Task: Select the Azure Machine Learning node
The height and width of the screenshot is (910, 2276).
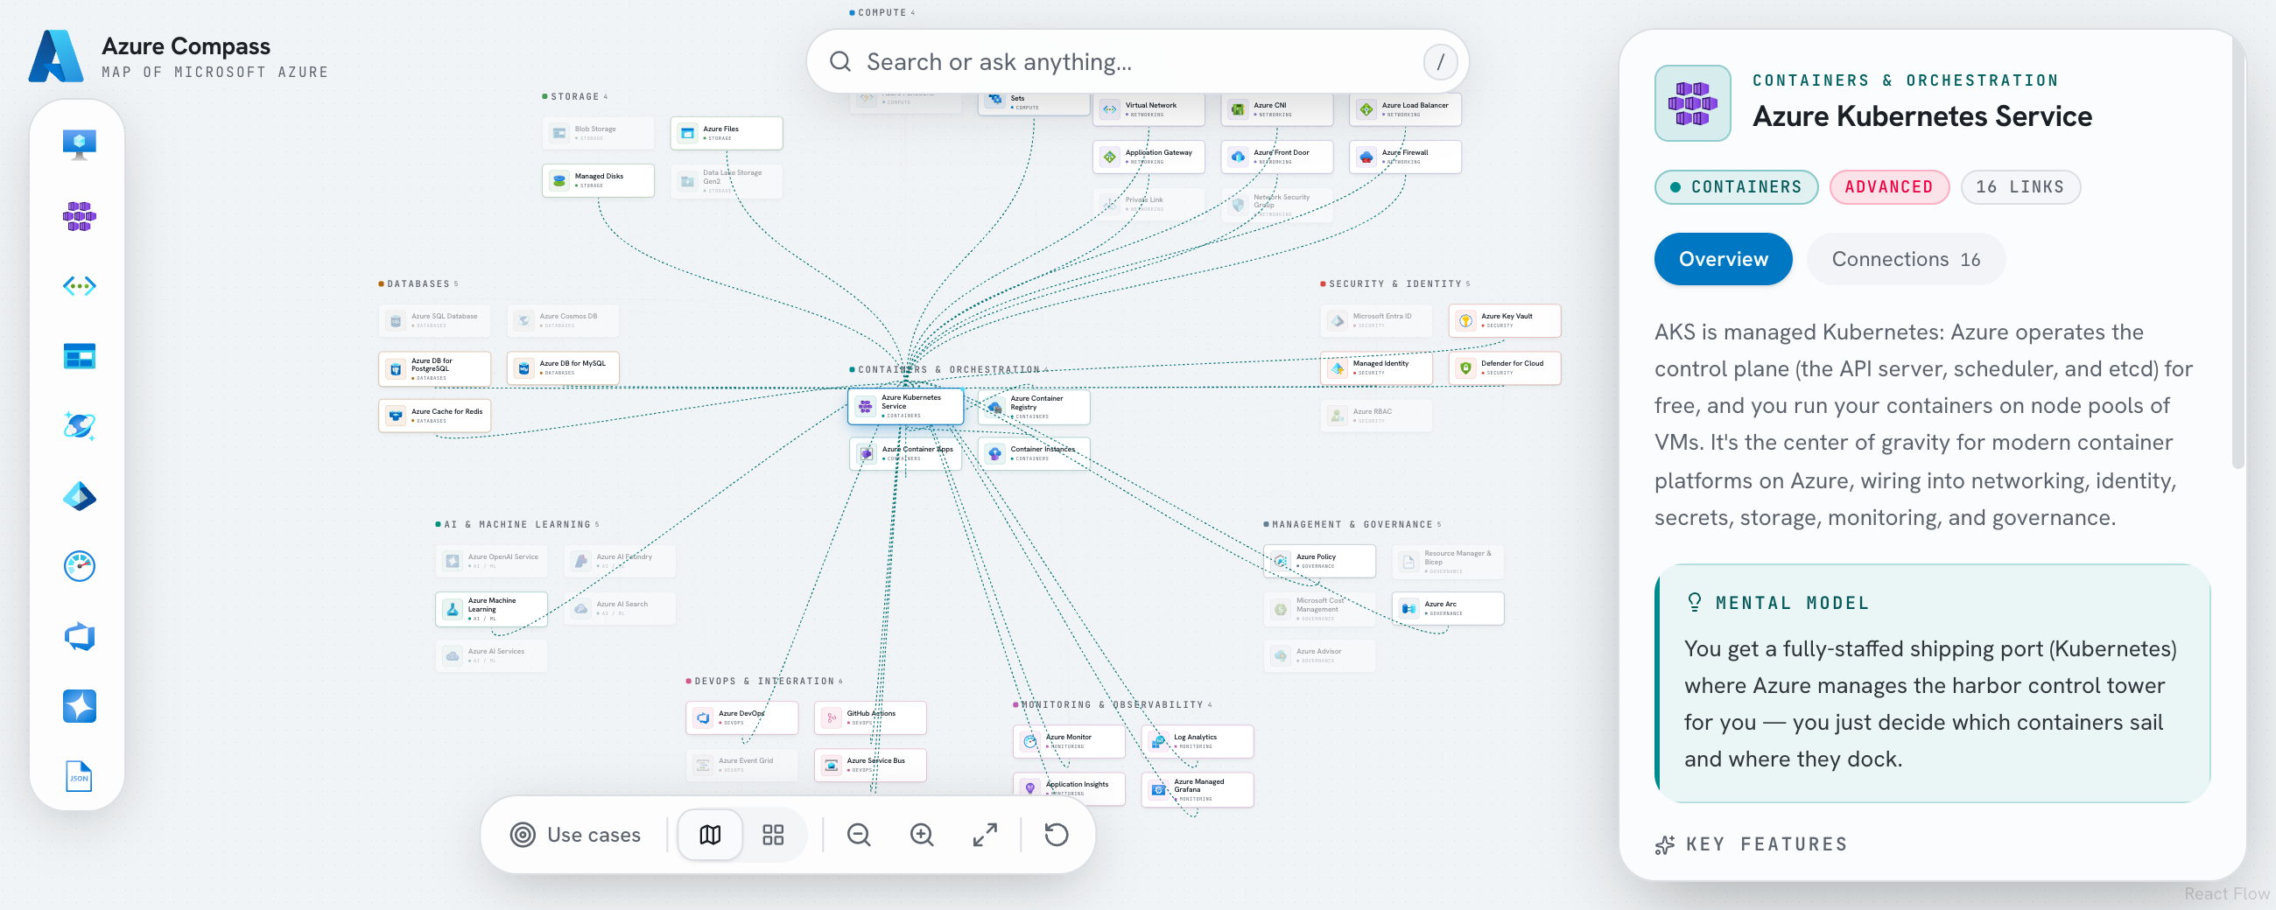Action: coord(491,610)
